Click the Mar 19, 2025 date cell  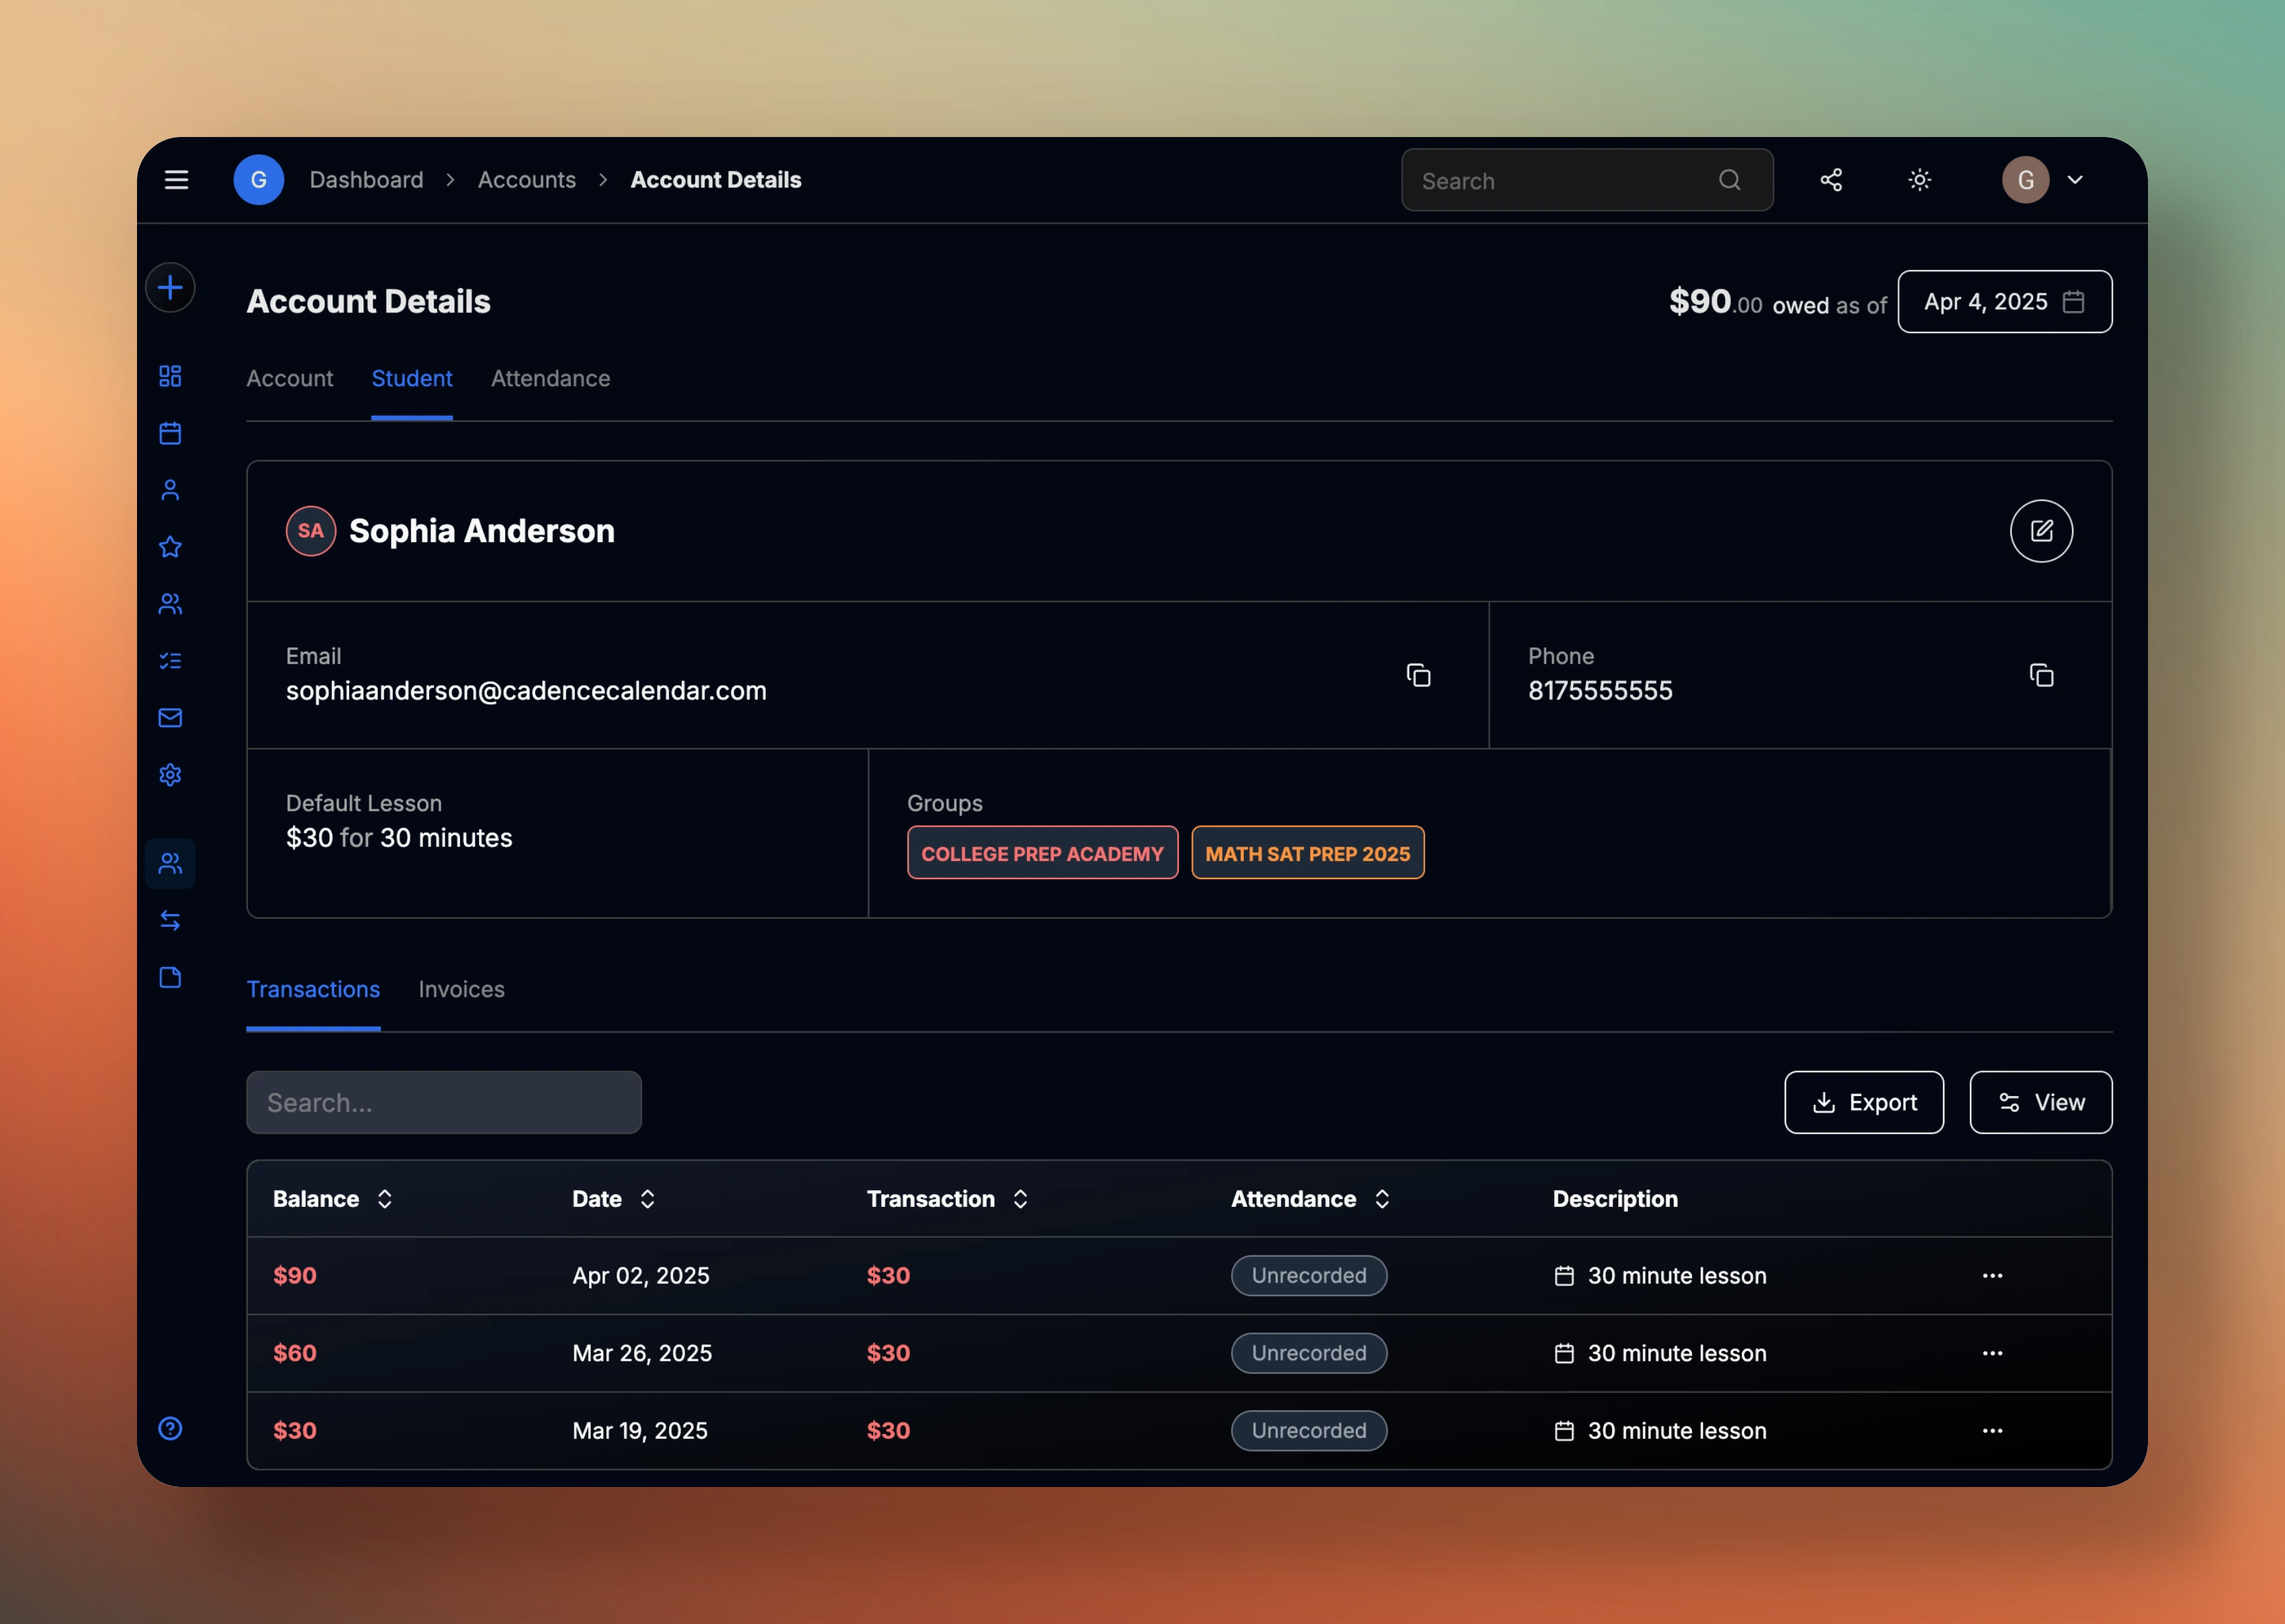coord(639,1430)
